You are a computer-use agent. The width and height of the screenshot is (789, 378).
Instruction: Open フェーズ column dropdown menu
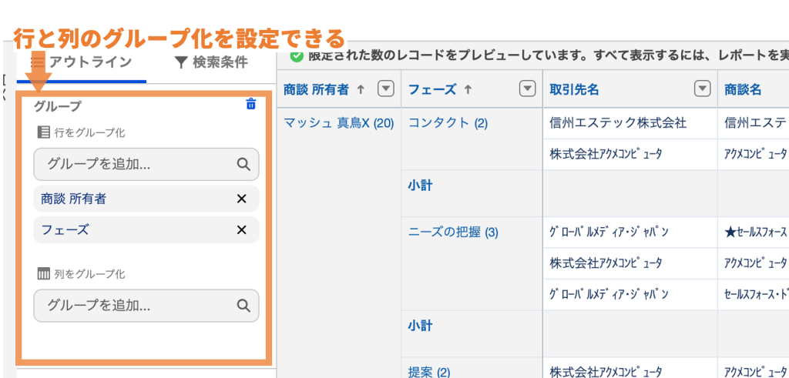527,89
